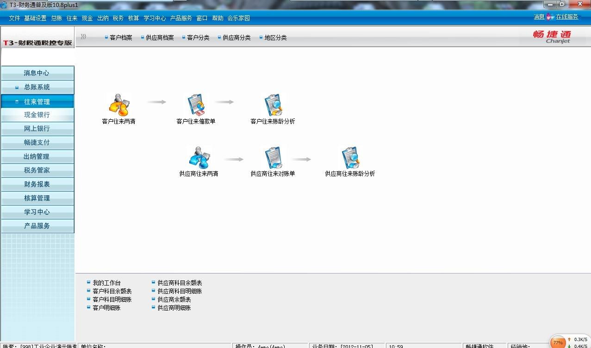The image size is (591, 348).
Task: Open the 会乐家园 menu
Action: point(238,18)
